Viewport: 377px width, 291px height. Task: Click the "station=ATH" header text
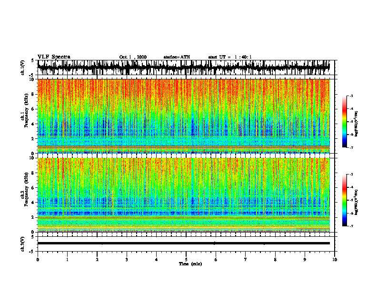click(x=177, y=57)
